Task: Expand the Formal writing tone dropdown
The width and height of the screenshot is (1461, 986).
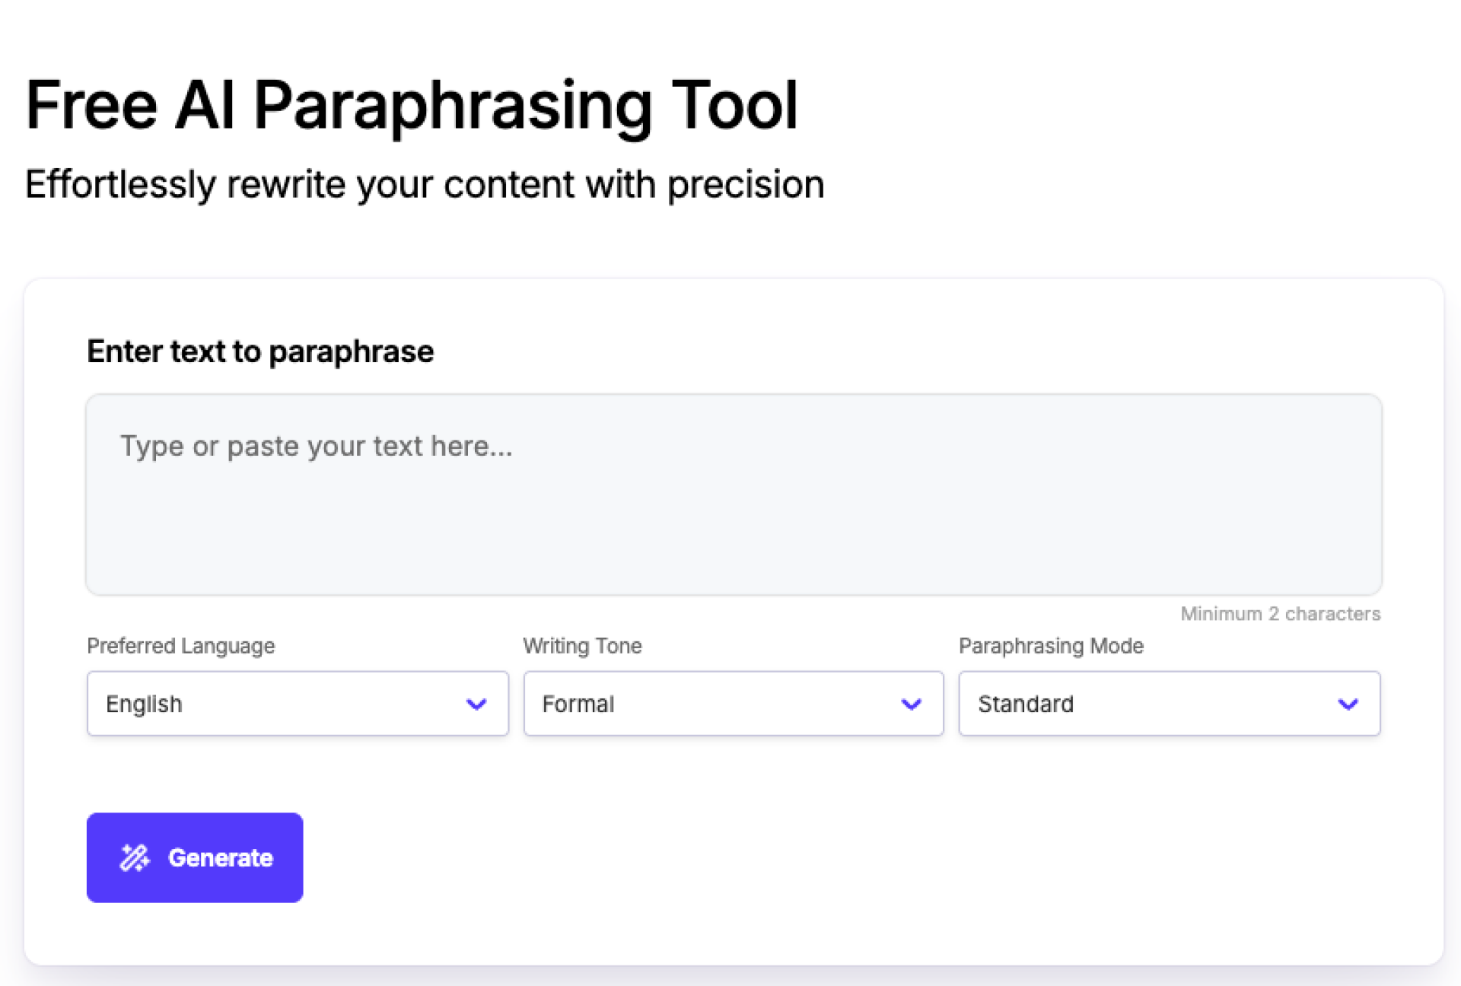Action: [x=733, y=703]
